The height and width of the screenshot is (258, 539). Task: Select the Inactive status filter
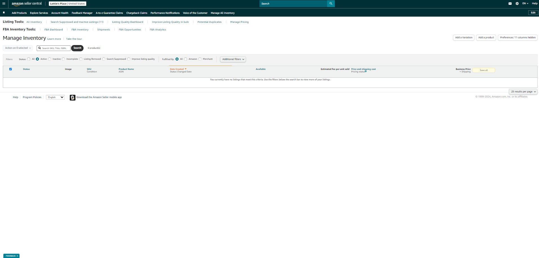click(50, 59)
